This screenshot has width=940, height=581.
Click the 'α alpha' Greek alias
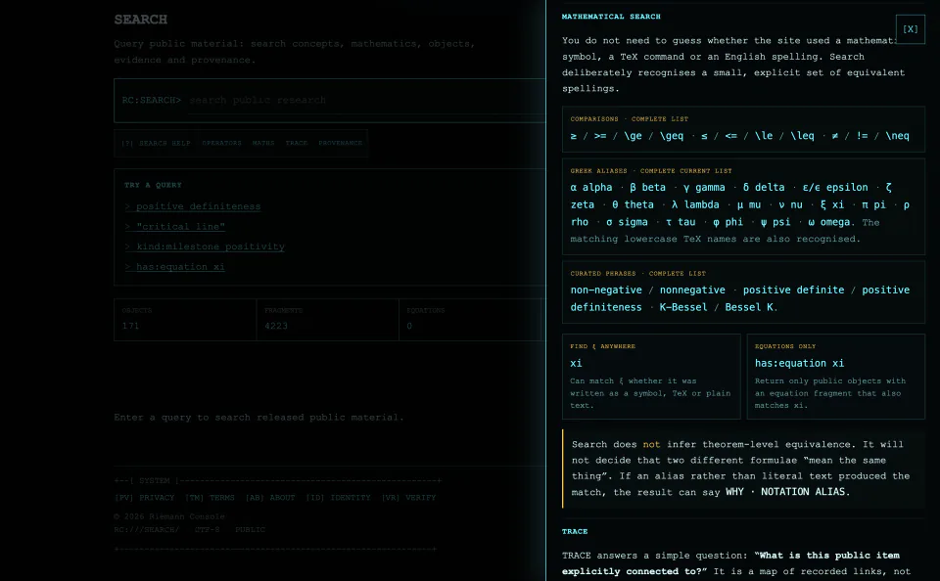pos(591,188)
